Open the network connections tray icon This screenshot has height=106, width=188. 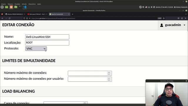pyautogui.click(x=149, y=7)
